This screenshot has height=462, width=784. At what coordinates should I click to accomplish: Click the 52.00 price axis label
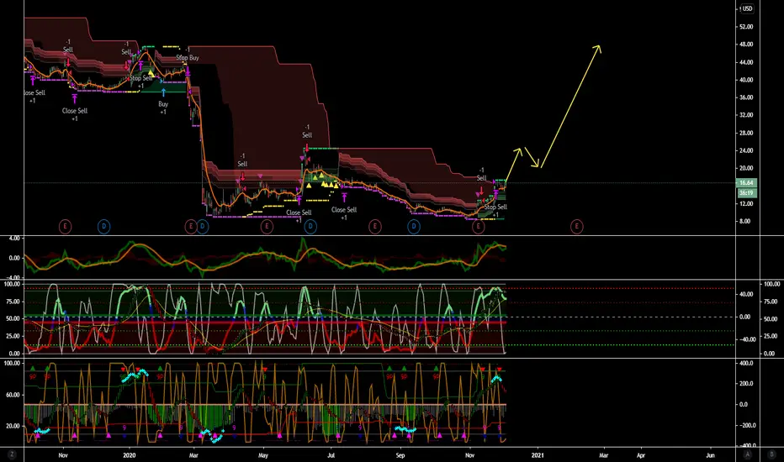coord(746,27)
